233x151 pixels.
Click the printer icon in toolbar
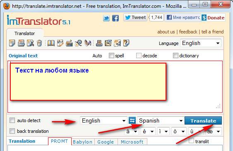tap(99, 43)
